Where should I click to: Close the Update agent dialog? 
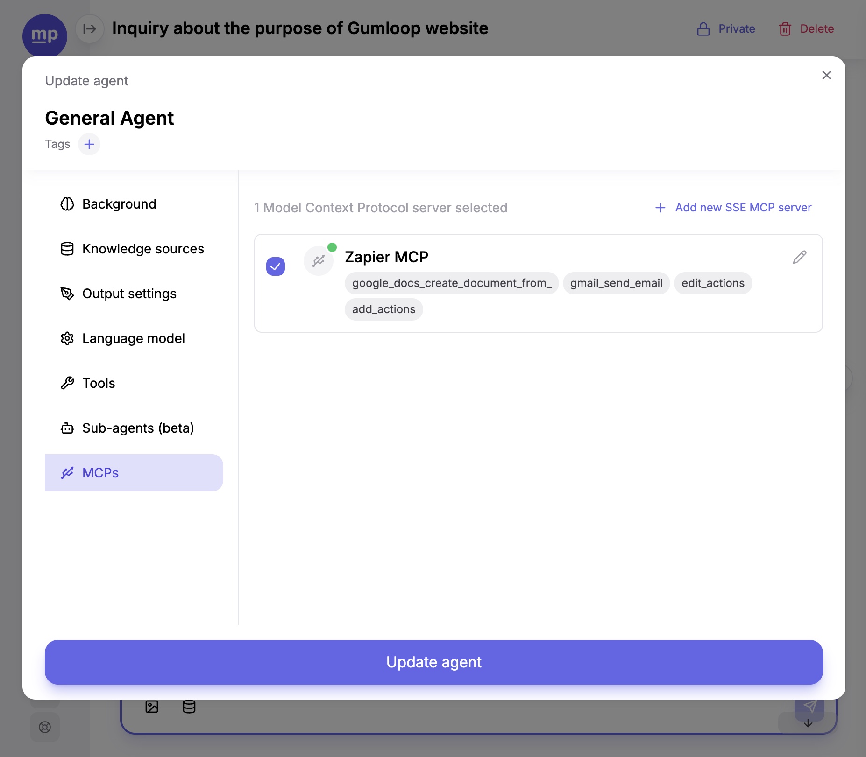(826, 75)
